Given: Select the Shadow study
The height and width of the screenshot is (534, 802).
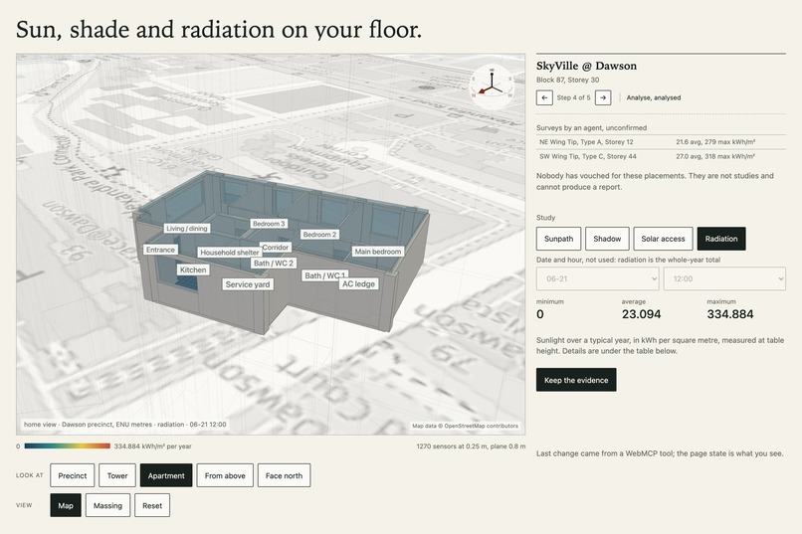Looking at the screenshot, I should point(607,239).
